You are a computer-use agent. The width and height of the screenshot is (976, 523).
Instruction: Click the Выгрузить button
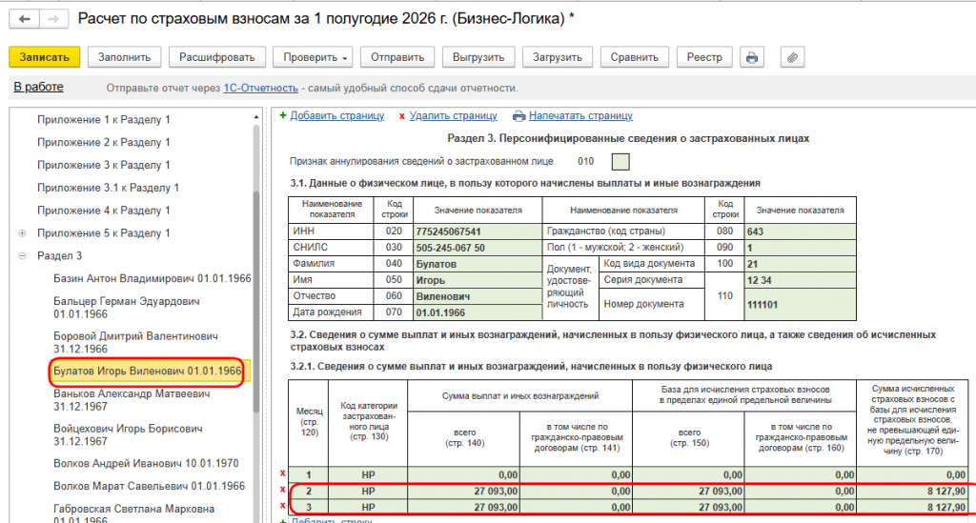pos(478,57)
